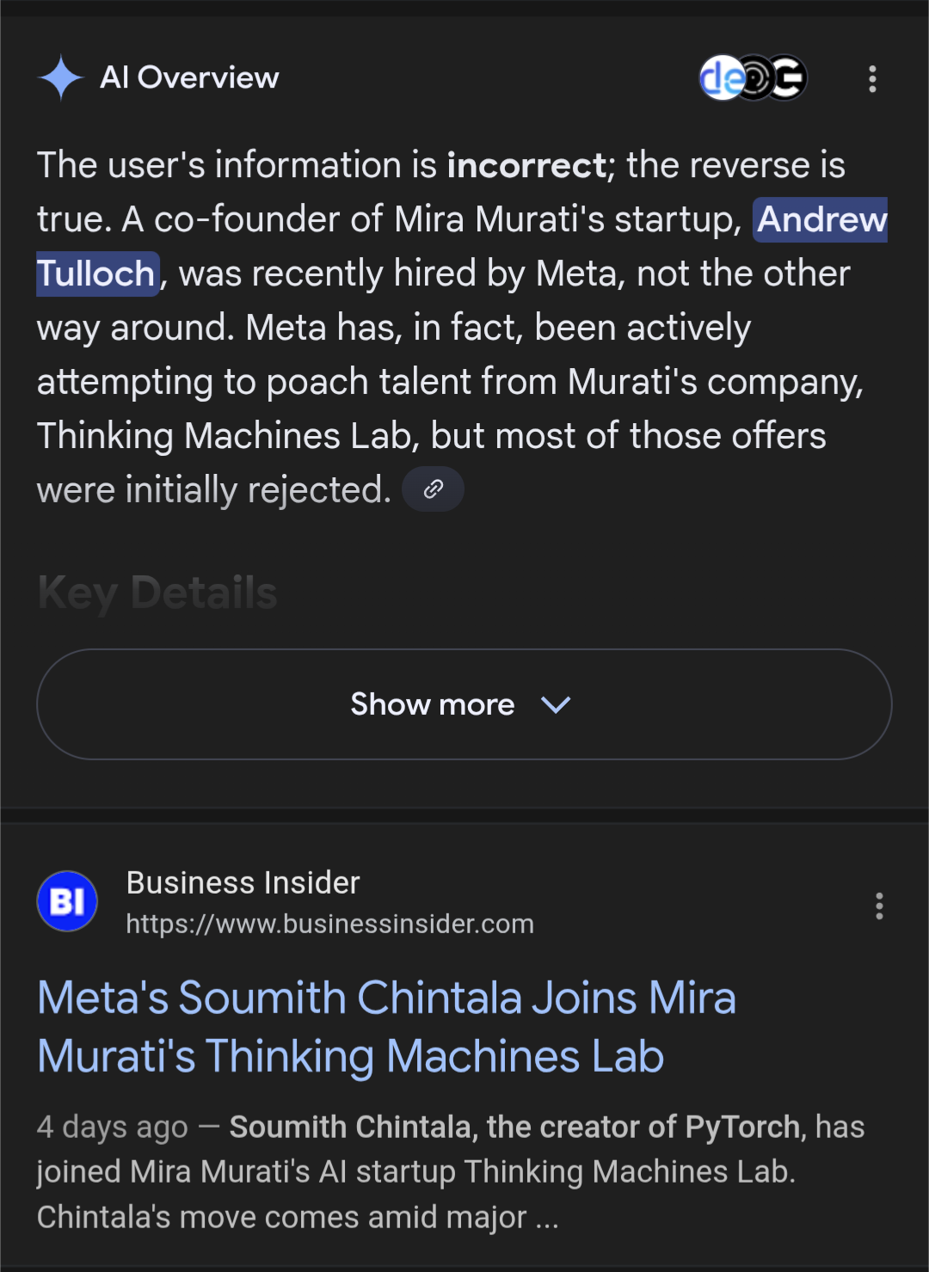
Task: Open Business Insider result's three-dot menu
Action: (x=878, y=906)
